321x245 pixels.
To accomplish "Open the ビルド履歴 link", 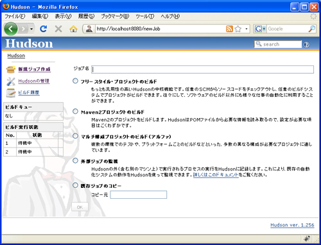I will click(29, 92).
